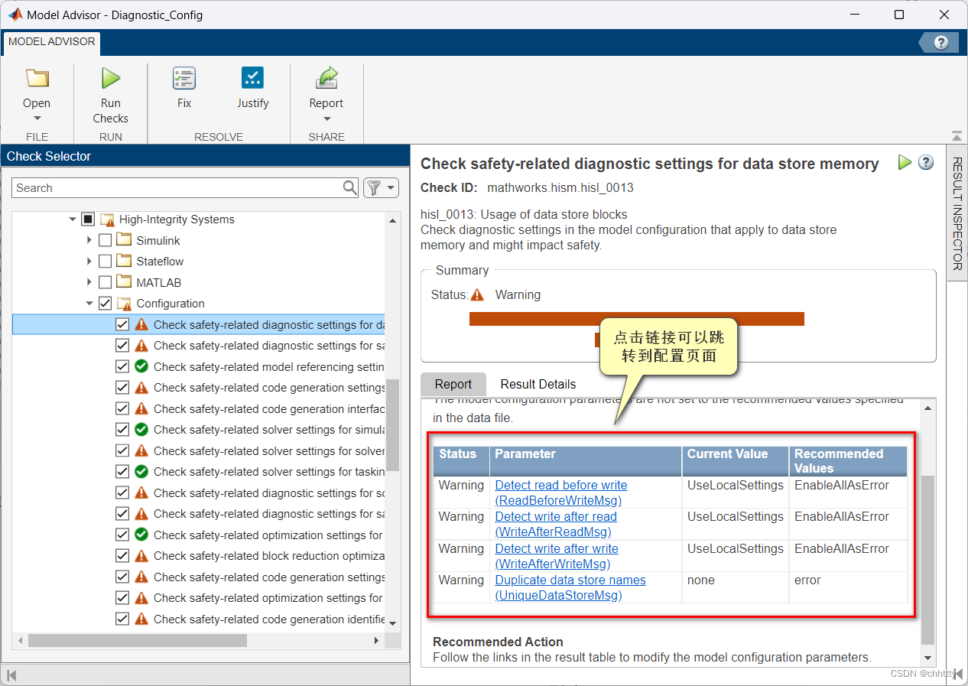Image resolution: width=968 pixels, height=686 pixels.
Task: Select the optimization settings check with green pass
Action: click(199, 535)
